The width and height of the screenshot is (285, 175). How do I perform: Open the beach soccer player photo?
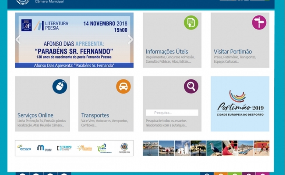pyautogui.click(x=262, y=148)
